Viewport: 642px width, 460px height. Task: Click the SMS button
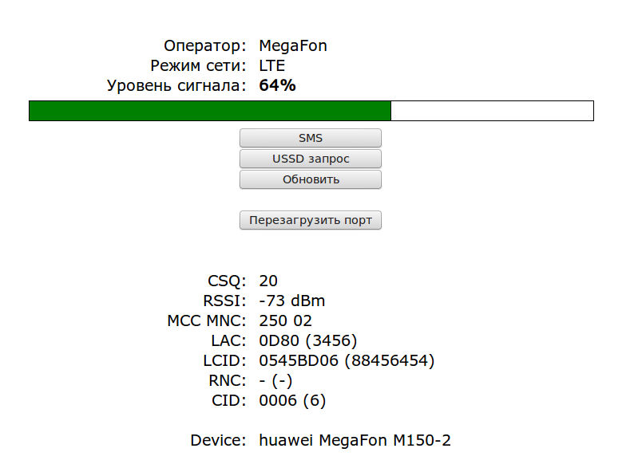click(x=310, y=138)
